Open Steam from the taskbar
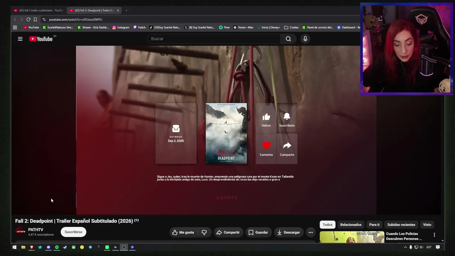Screen dimensions: 455x256 pos(65,247)
